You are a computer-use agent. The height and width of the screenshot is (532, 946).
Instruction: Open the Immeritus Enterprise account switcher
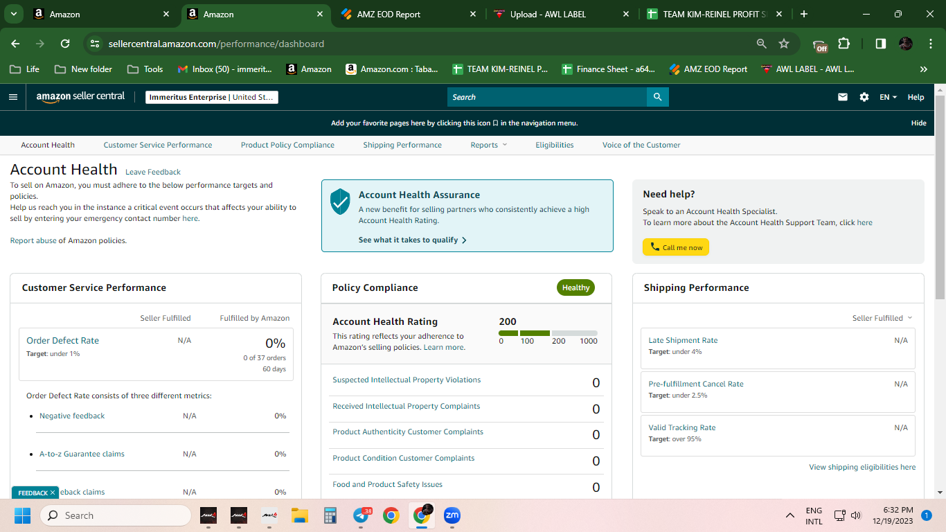(212, 97)
